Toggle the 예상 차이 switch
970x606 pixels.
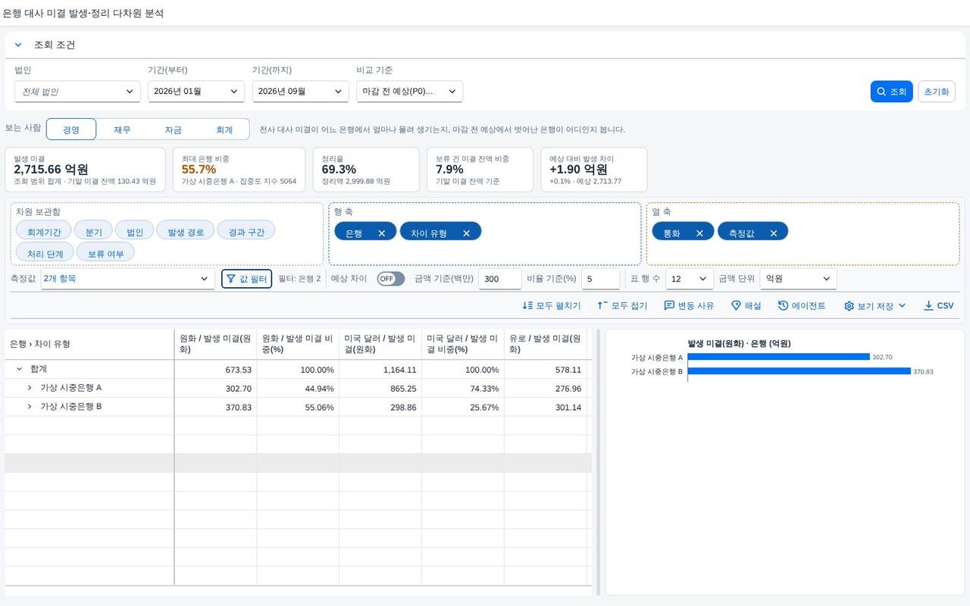point(391,279)
